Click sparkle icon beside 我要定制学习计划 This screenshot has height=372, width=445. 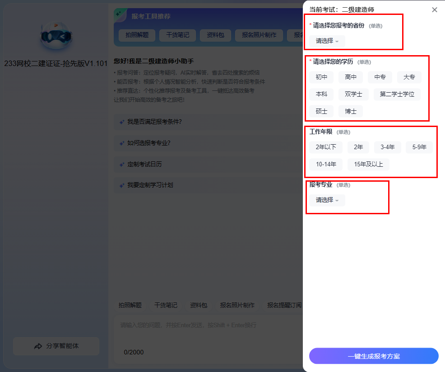(x=121, y=185)
